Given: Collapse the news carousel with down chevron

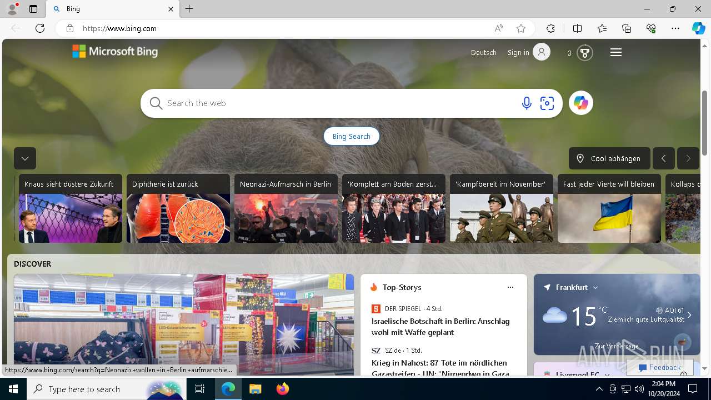Looking at the screenshot, I should tap(25, 158).
